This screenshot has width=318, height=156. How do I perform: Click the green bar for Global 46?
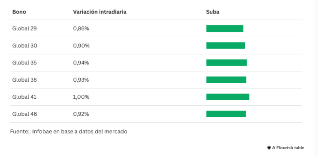tap(226, 114)
